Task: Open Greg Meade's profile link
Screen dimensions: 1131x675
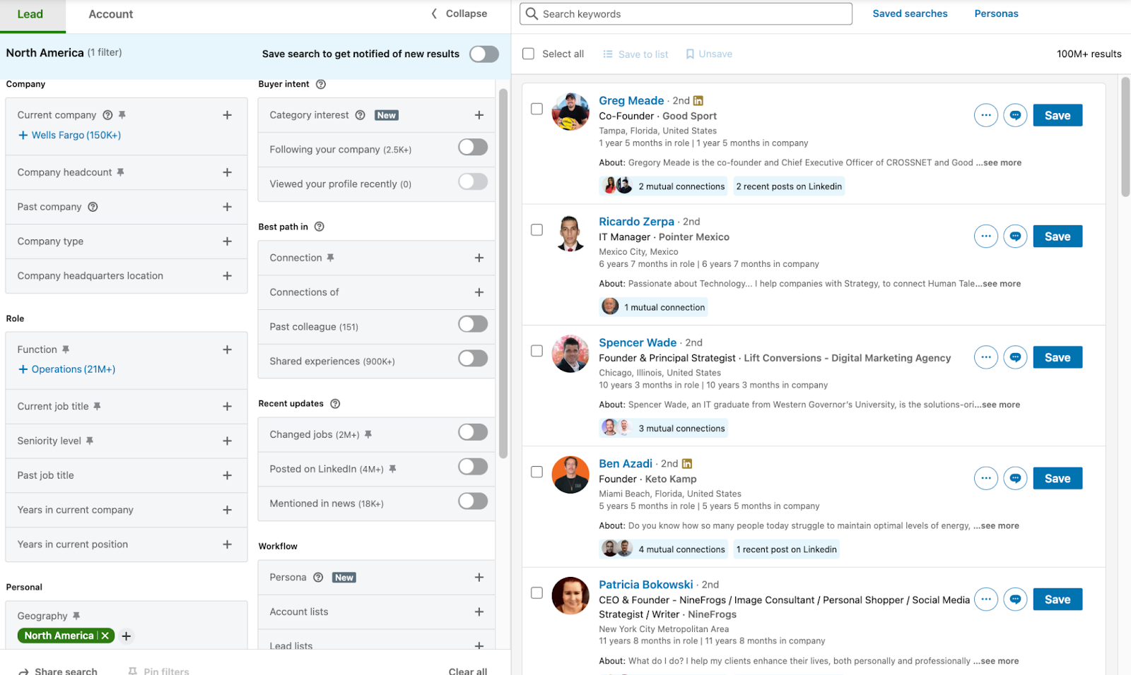Action: 631,100
